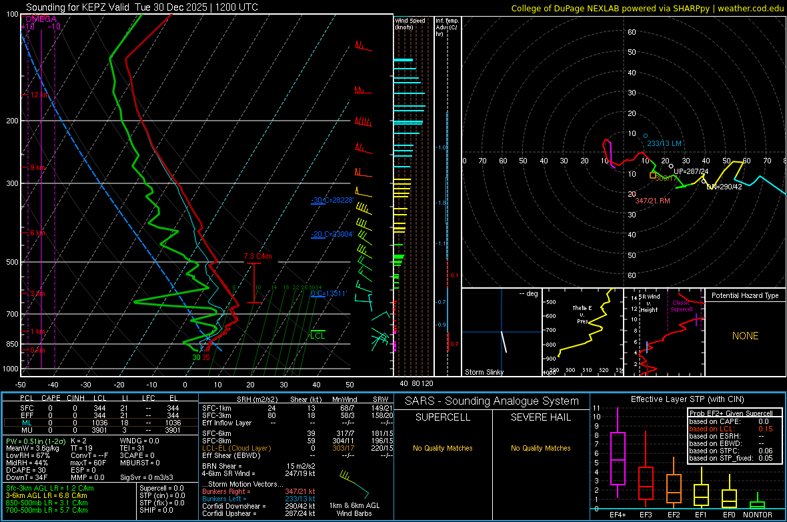Image resolution: width=787 pixels, height=522 pixels.
Task: Select the 'LCL-EL (Cloud Layer)' row
Action: 297,448
